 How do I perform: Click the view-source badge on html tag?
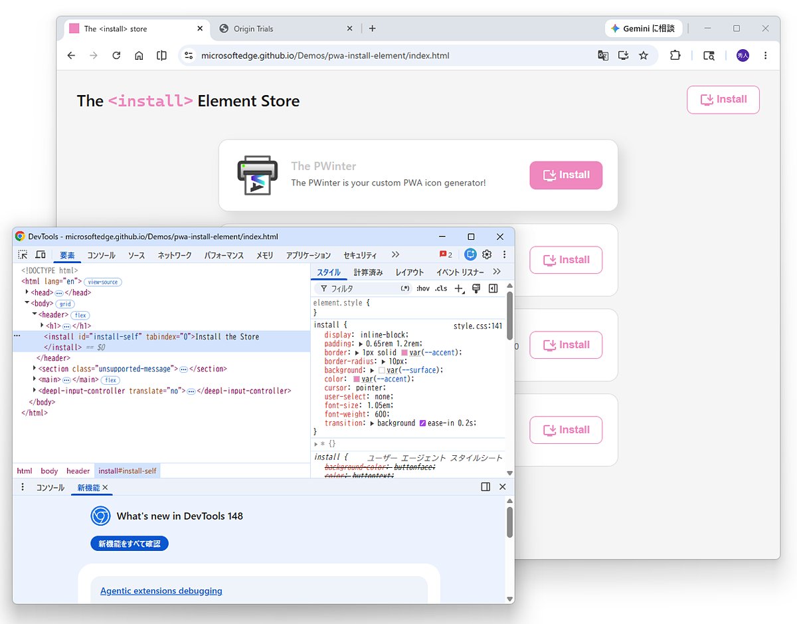pyautogui.click(x=103, y=282)
